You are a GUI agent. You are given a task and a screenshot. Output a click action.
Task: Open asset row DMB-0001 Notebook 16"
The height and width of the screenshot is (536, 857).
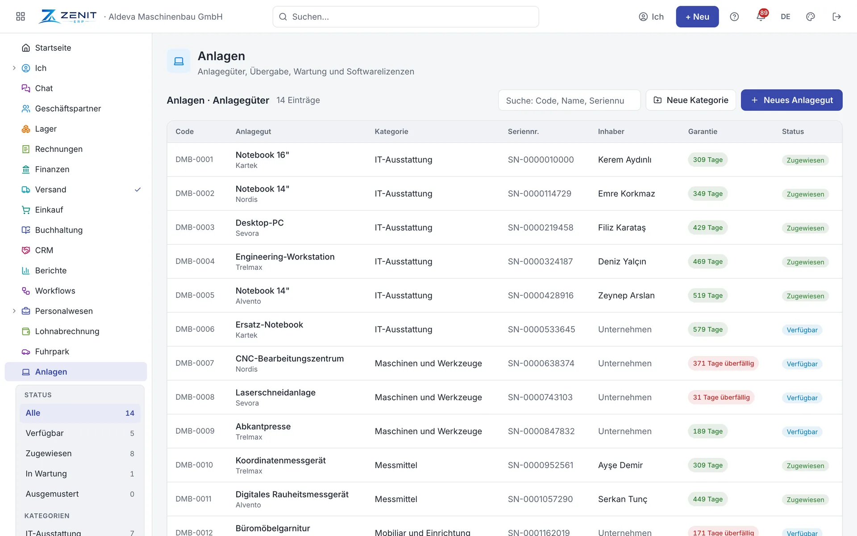pyautogui.click(x=504, y=159)
